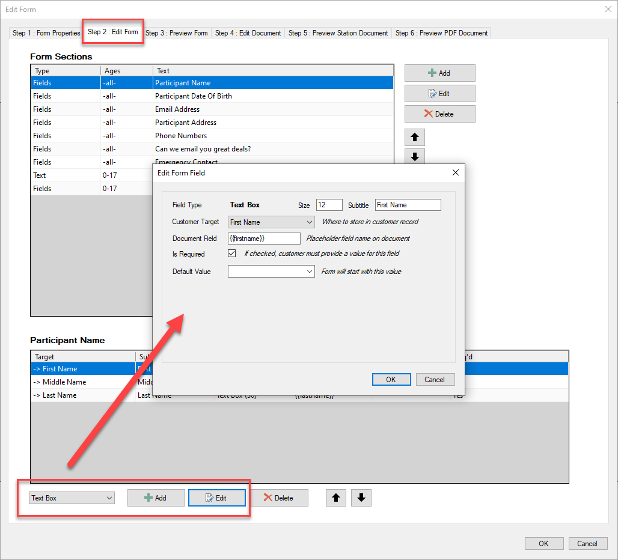Cancel the Edit Form window
Viewport: 618px width, 560px height.
pyautogui.click(x=588, y=543)
